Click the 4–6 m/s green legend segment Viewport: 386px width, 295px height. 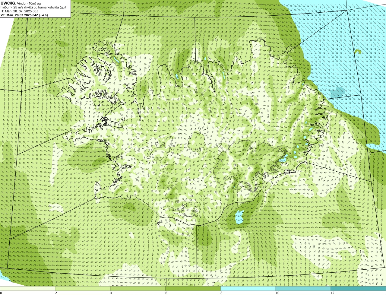[138, 289]
